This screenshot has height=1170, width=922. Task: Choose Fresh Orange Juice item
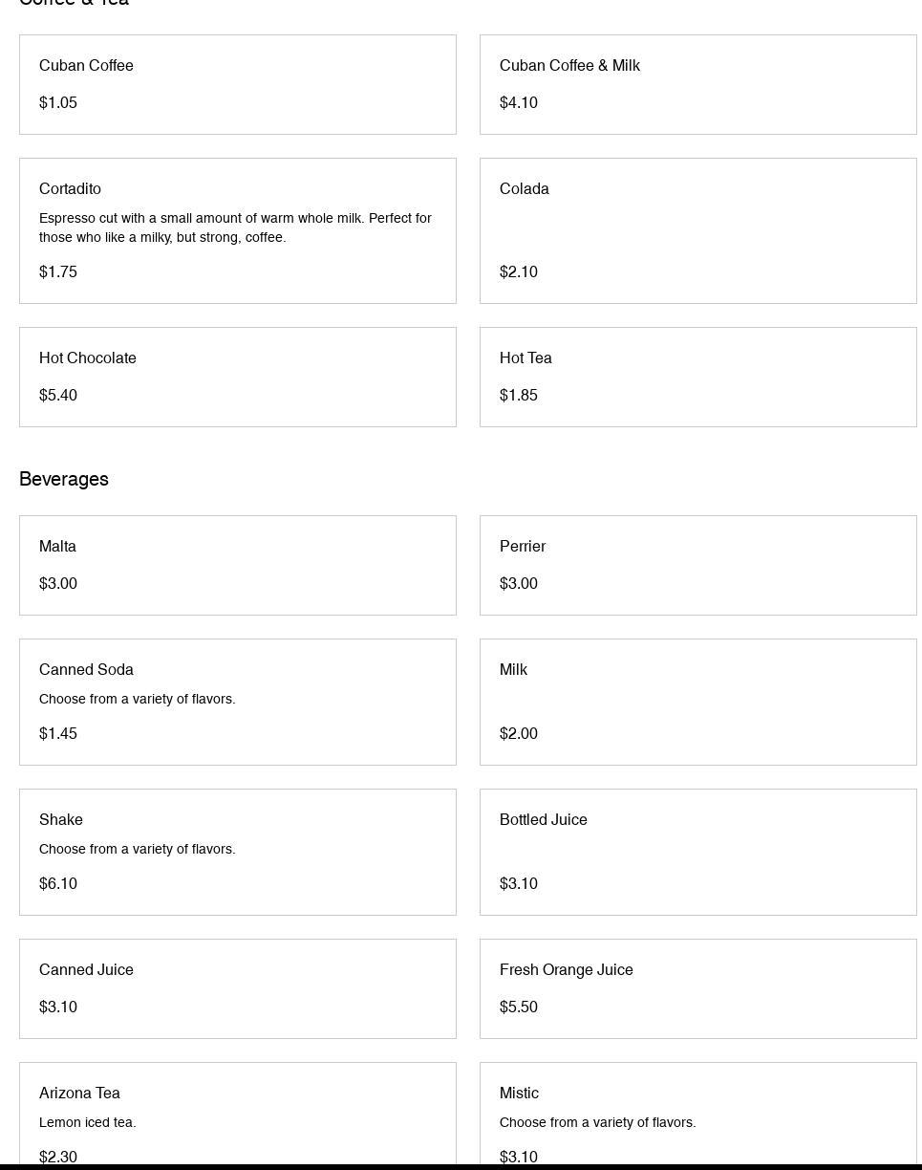(698, 988)
